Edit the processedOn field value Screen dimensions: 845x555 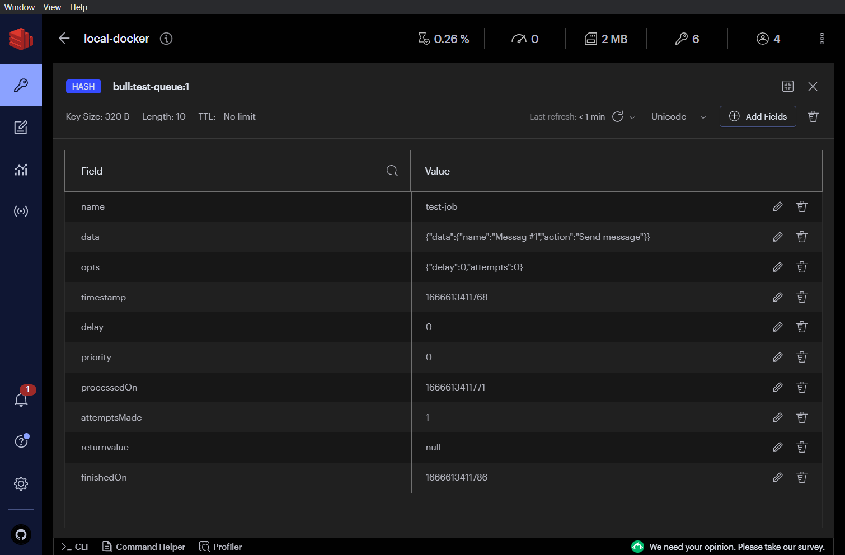pyautogui.click(x=778, y=387)
